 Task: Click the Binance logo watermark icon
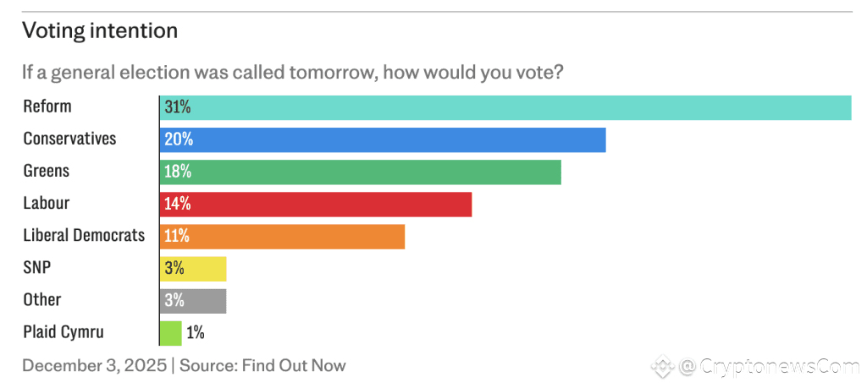(662, 366)
